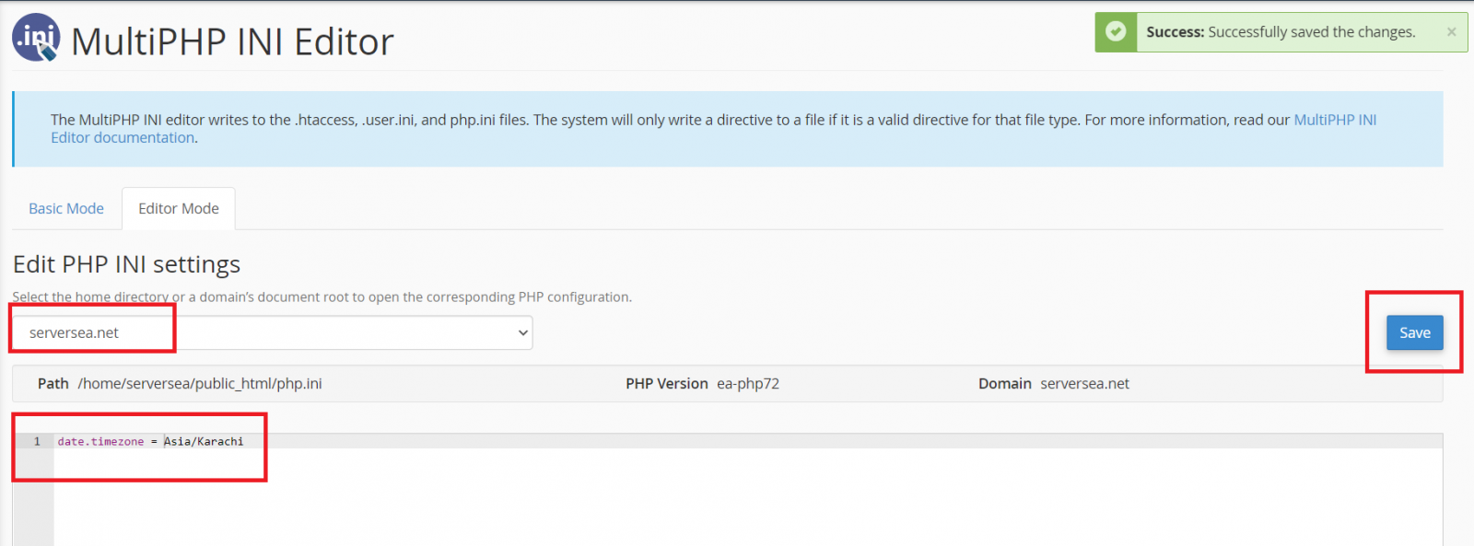Save the PHP INI changes
Viewport: 1474px width, 546px height.
pos(1412,332)
